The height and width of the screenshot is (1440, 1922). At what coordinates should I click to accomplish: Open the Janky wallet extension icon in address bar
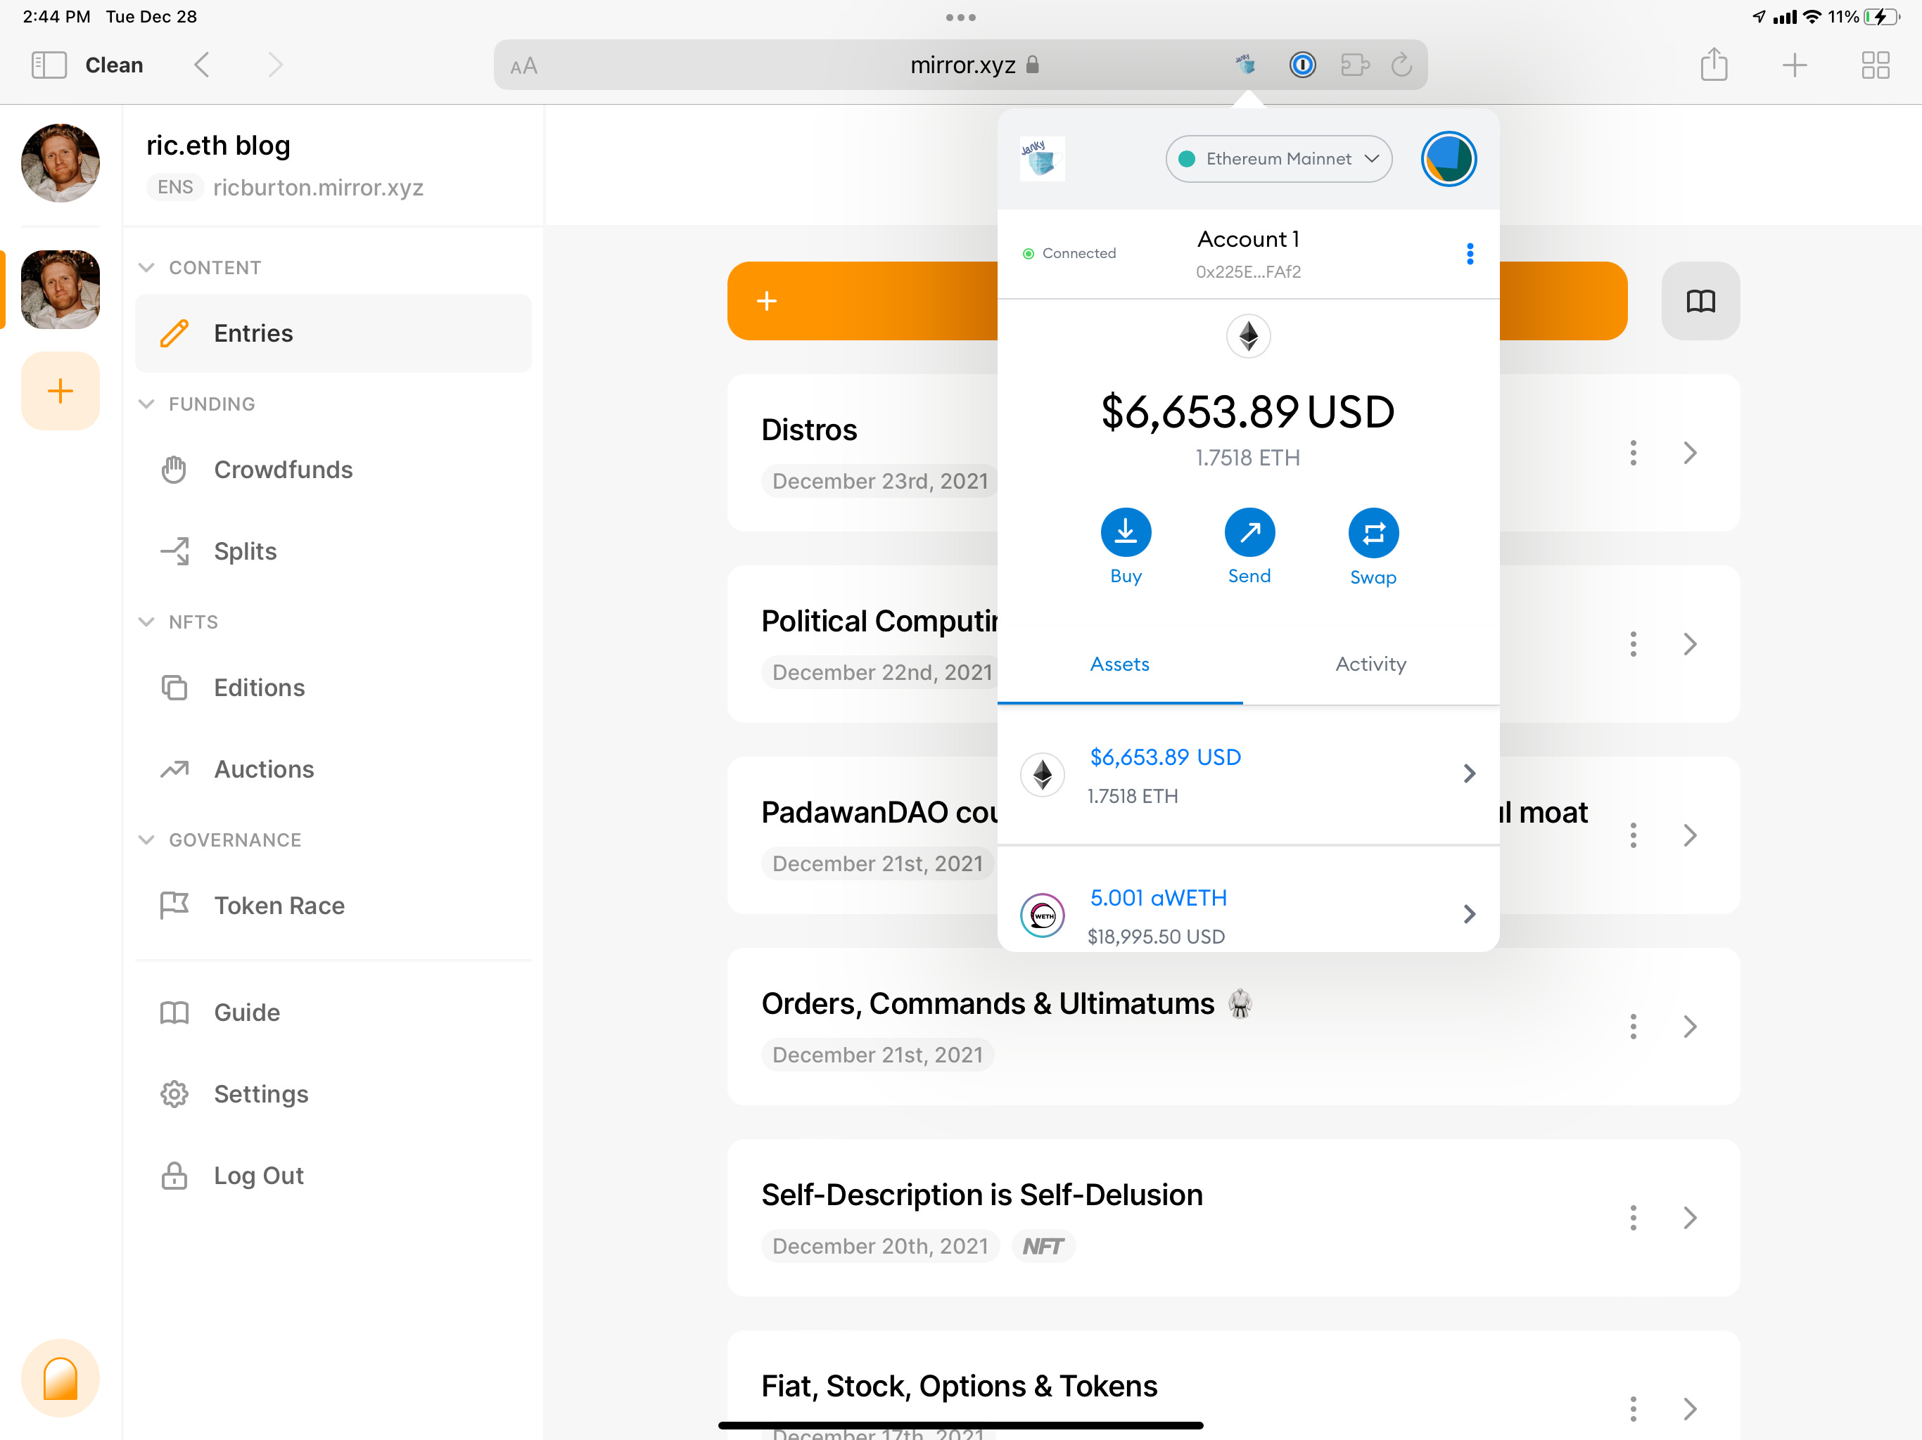(1245, 64)
